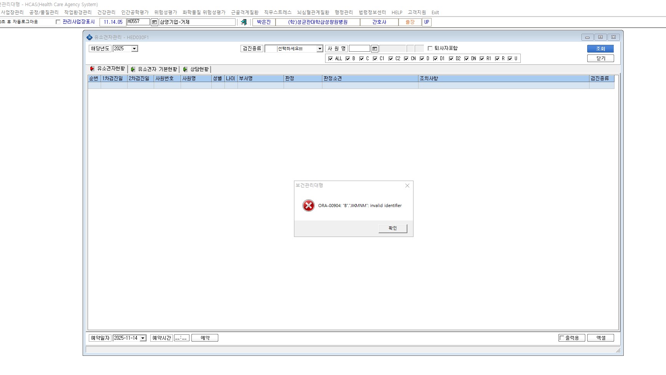The image size is (666, 375).
Task: Enable the 퇴사자포함 checkbox
Action: pos(430,48)
